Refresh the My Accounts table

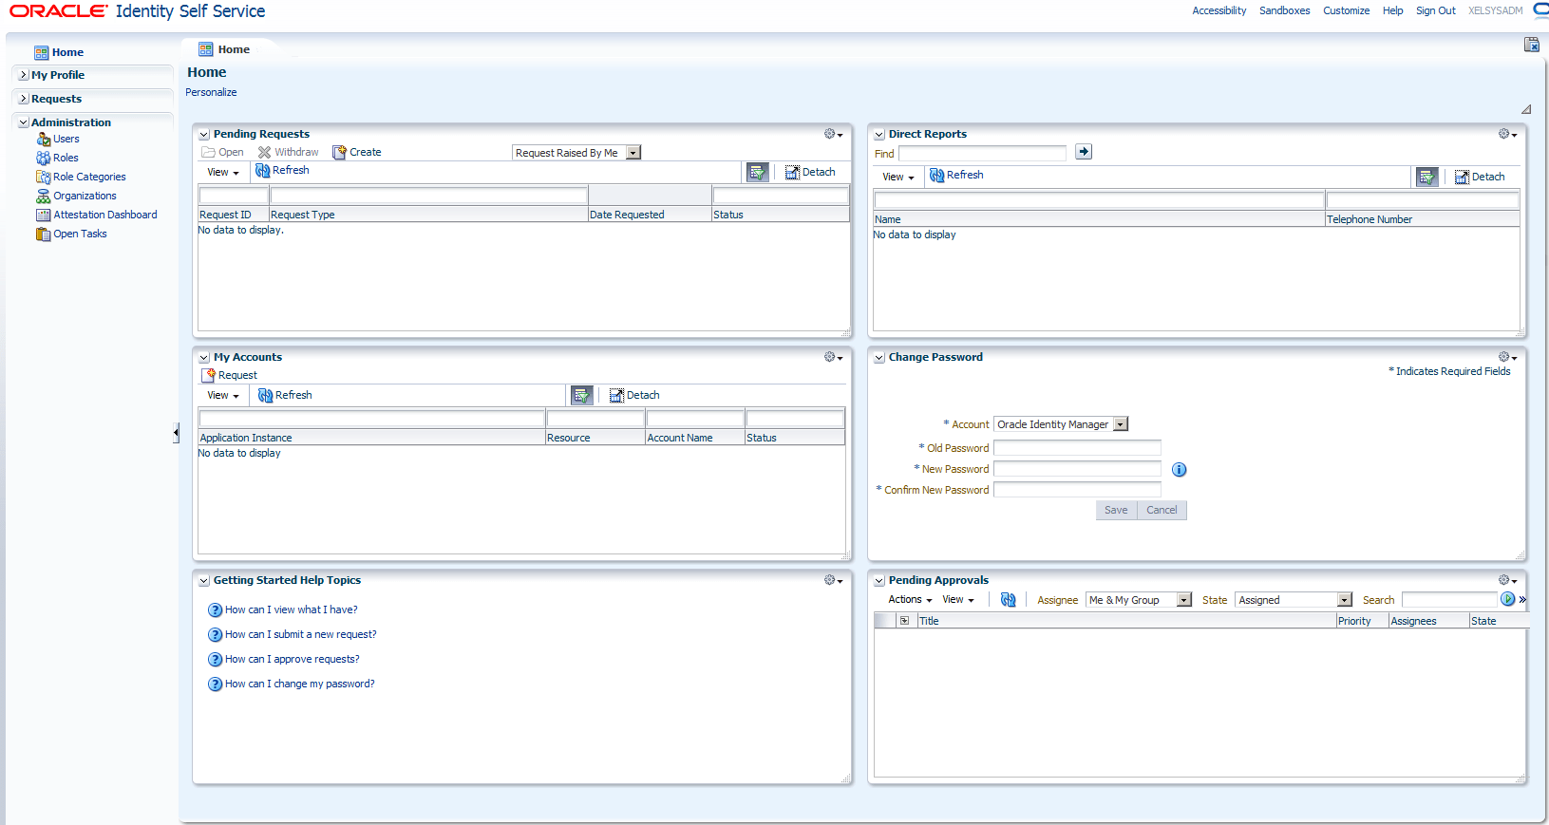point(285,395)
